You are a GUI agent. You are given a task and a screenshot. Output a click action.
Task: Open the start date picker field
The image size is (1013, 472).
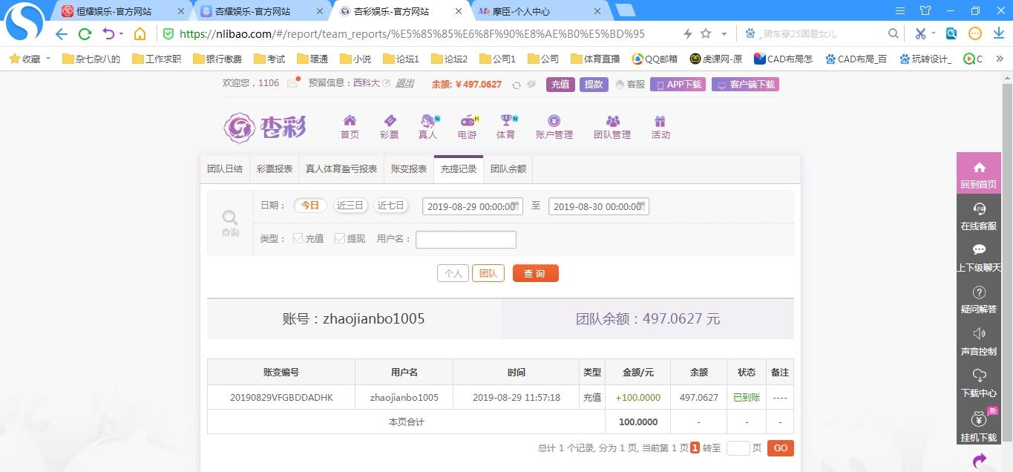click(472, 207)
